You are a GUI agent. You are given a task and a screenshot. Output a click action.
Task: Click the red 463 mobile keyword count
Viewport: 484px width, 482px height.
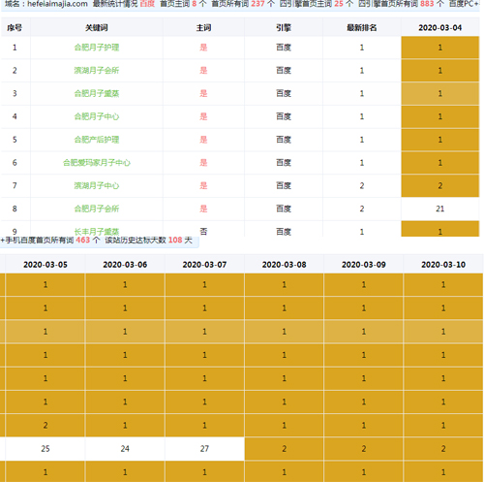click(x=82, y=241)
